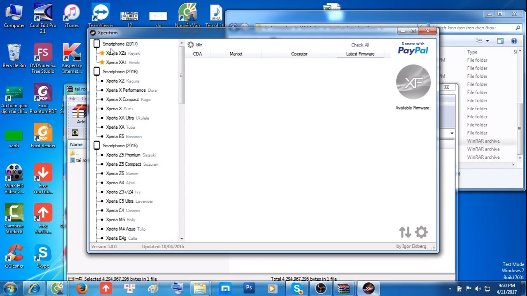Screen dimensions: 527x296
Task: Select Xperia Z5 Compact Suzuran
Action: 132,164
